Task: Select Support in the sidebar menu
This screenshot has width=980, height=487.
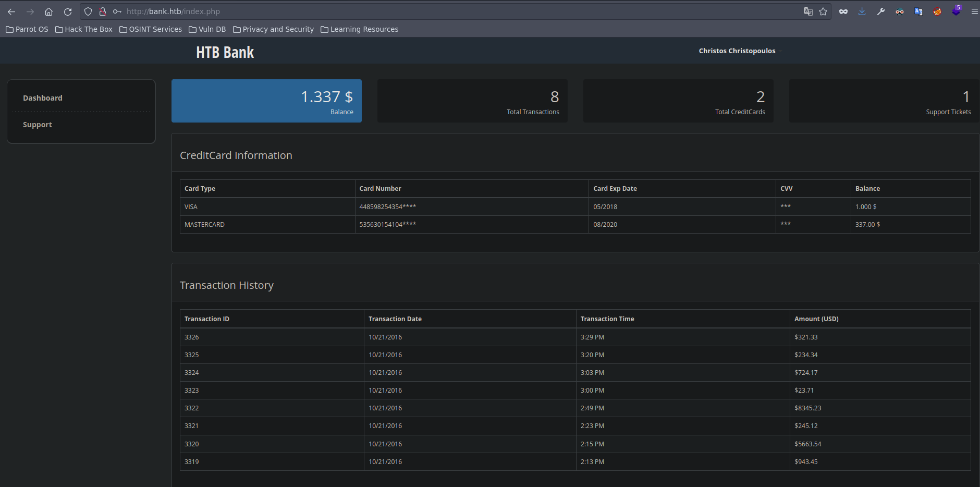Action: click(x=38, y=125)
